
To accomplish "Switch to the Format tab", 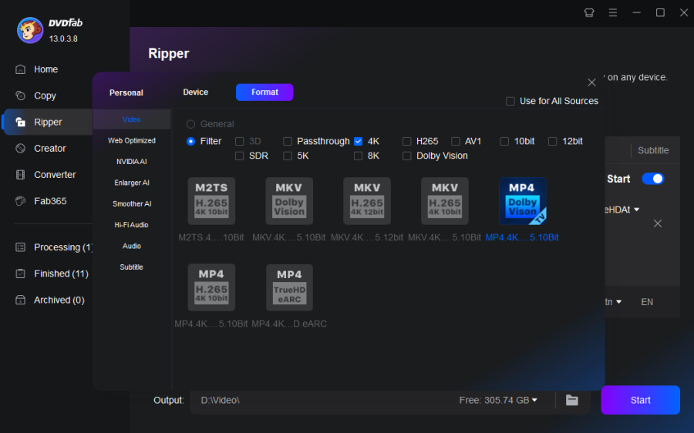I will (x=264, y=92).
